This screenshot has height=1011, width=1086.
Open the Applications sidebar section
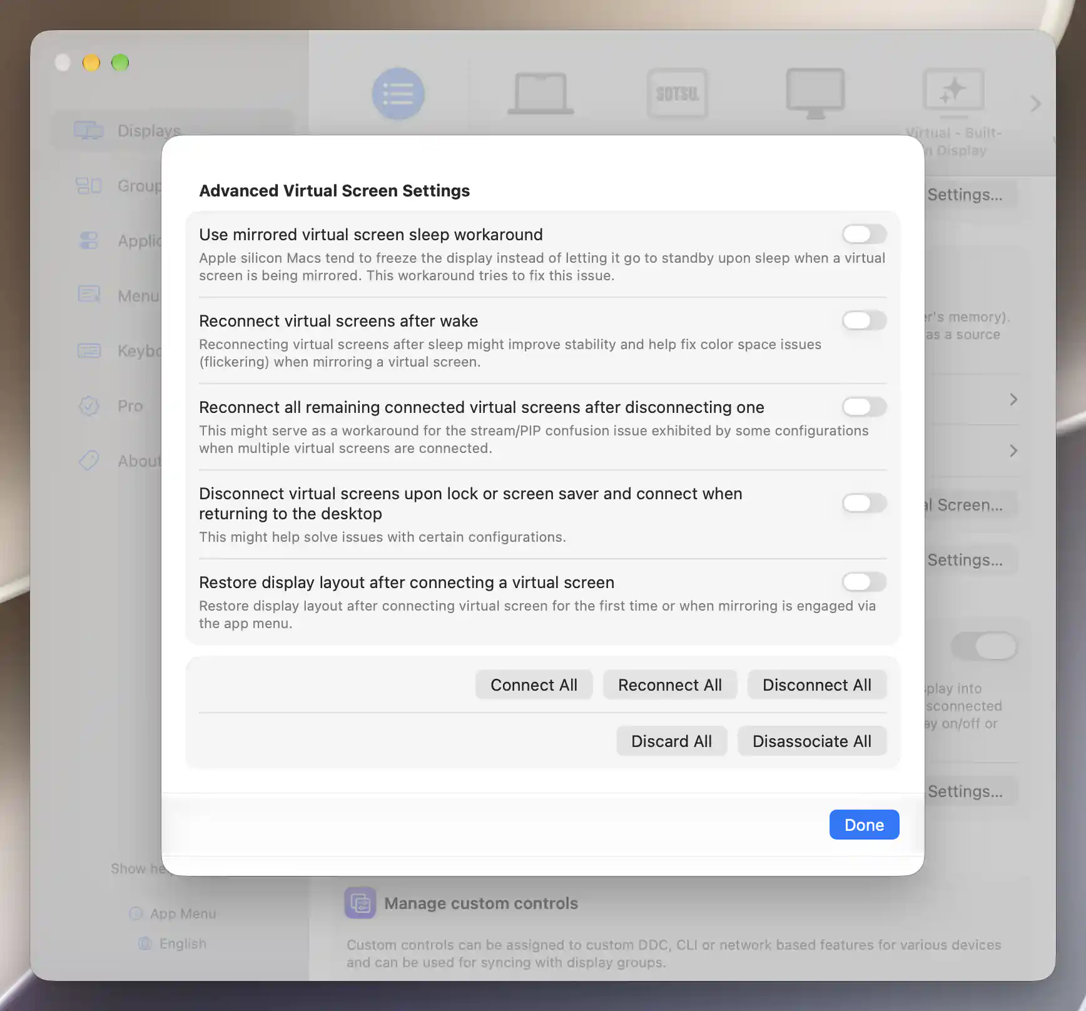pyautogui.click(x=119, y=241)
